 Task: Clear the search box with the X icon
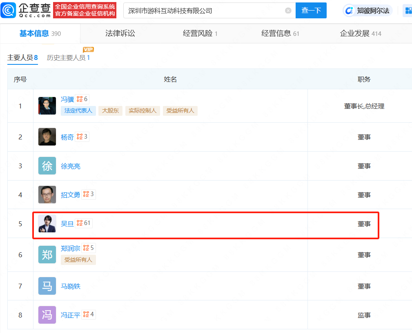(288, 11)
